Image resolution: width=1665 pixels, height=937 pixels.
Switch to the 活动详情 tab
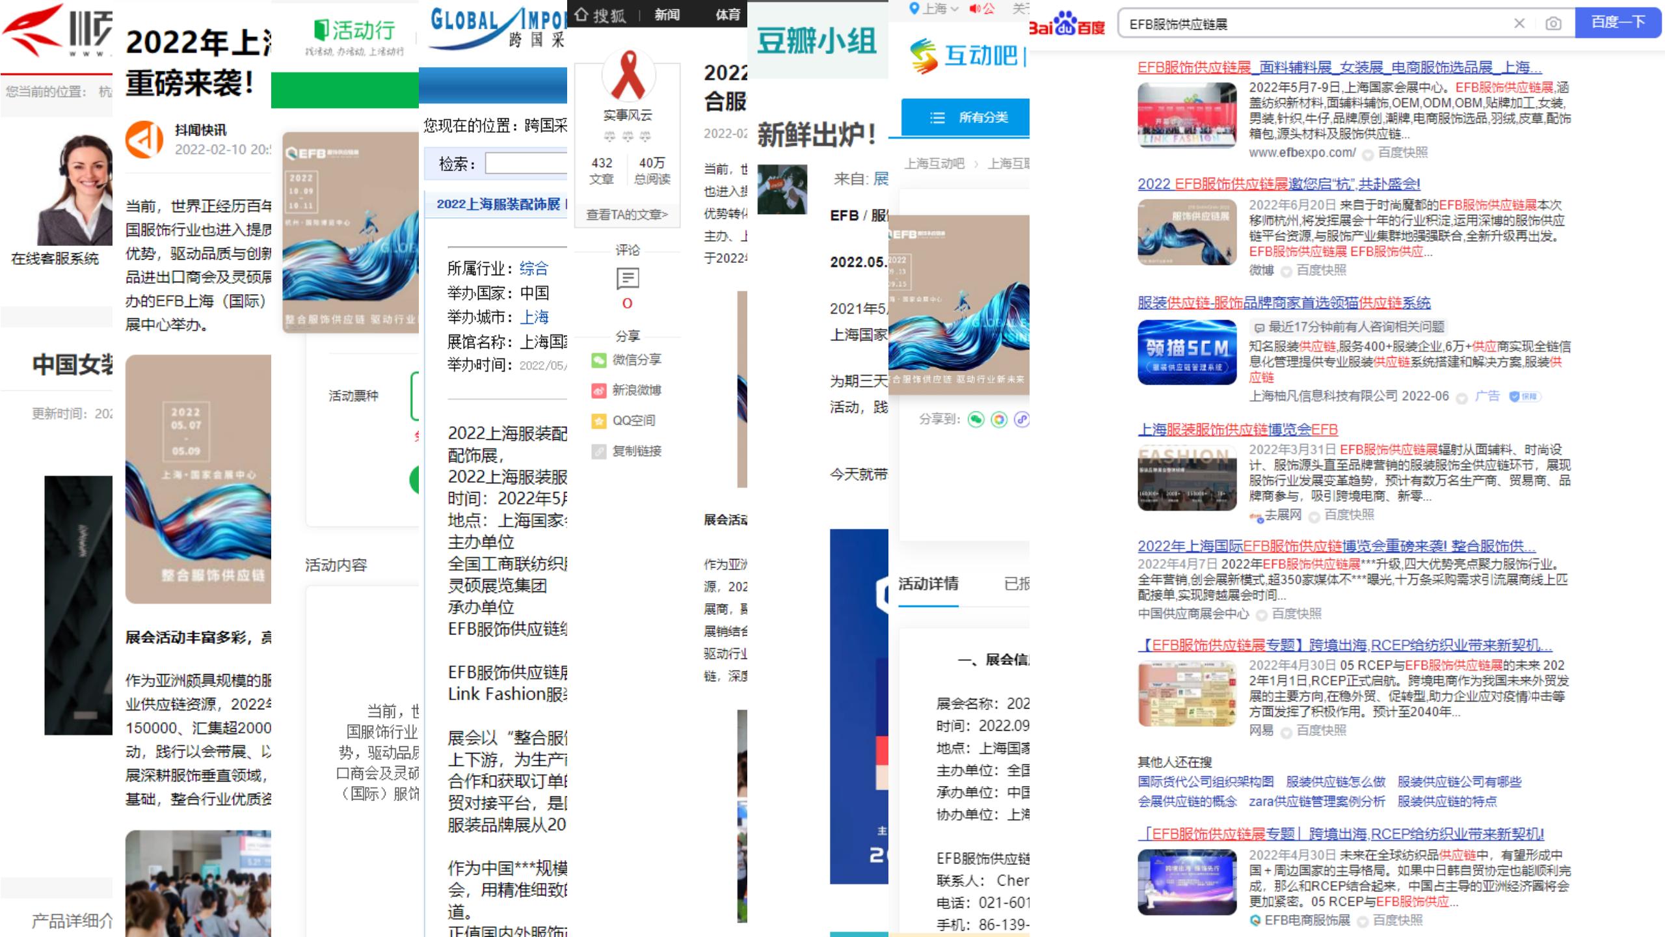(x=928, y=584)
